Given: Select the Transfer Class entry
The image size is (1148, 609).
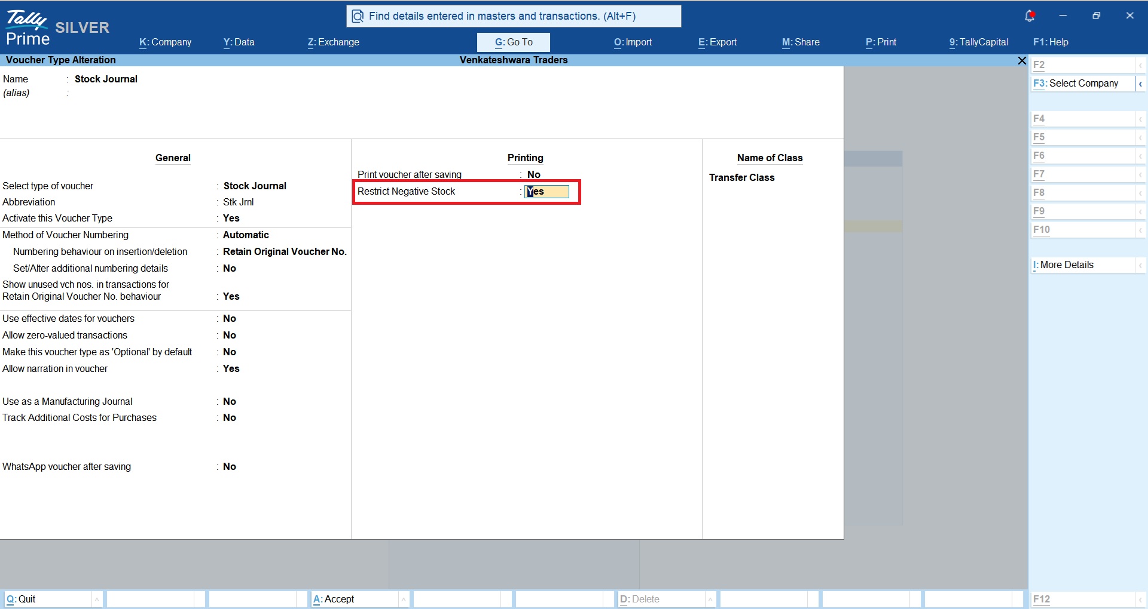Looking at the screenshot, I should coord(741,177).
